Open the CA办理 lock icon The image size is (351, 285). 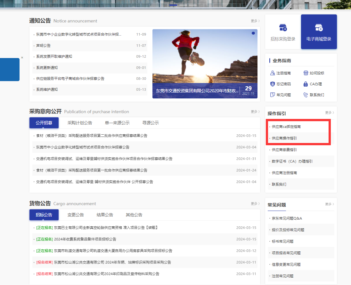click(306, 84)
